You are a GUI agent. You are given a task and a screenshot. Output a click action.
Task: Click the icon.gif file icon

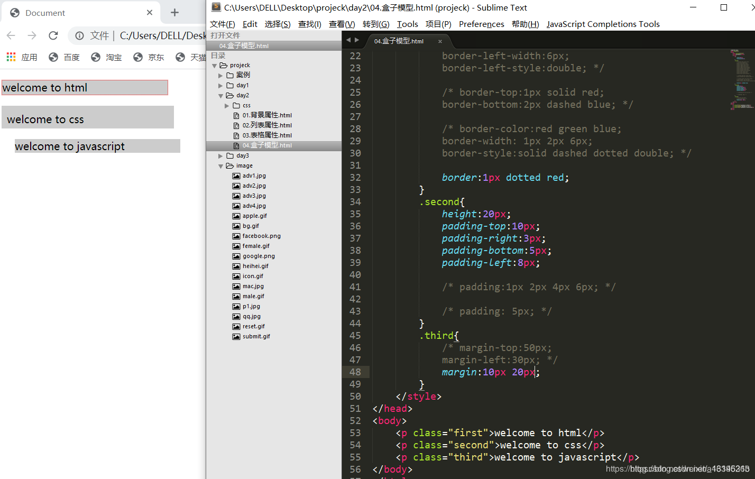[x=236, y=277]
